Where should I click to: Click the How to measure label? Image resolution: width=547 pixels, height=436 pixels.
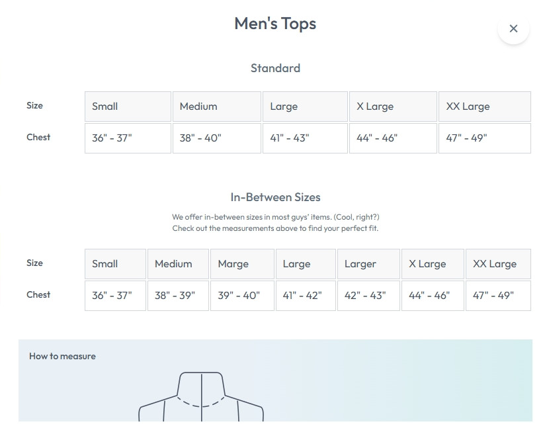point(62,356)
